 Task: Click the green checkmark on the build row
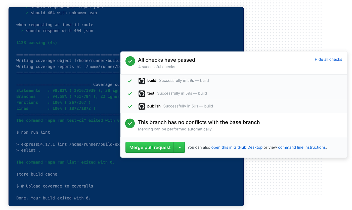coord(130,81)
